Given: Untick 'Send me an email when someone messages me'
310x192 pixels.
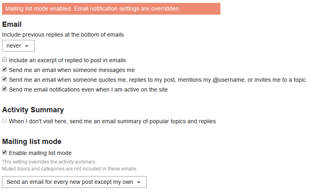Looking at the screenshot, I should click(x=4, y=70).
